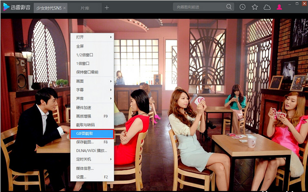Viewport: 308px width, 192px height.
Task: Choose 1倍窗口 menu entry
Action: (92, 64)
